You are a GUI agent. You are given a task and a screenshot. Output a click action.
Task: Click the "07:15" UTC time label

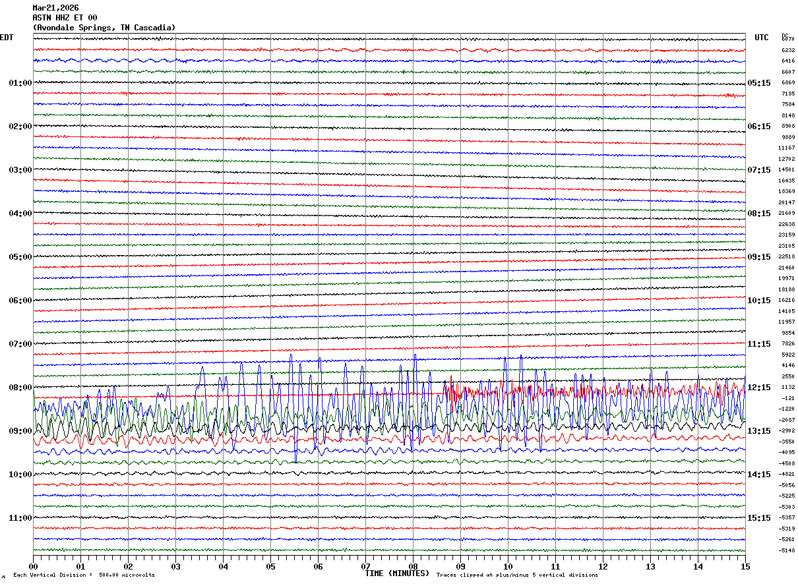(x=759, y=170)
